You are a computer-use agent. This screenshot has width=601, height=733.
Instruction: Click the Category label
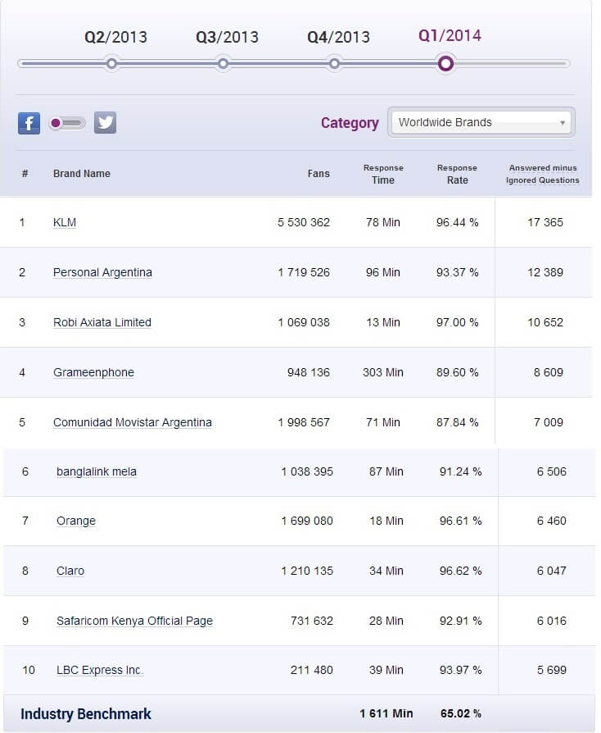(350, 123)
